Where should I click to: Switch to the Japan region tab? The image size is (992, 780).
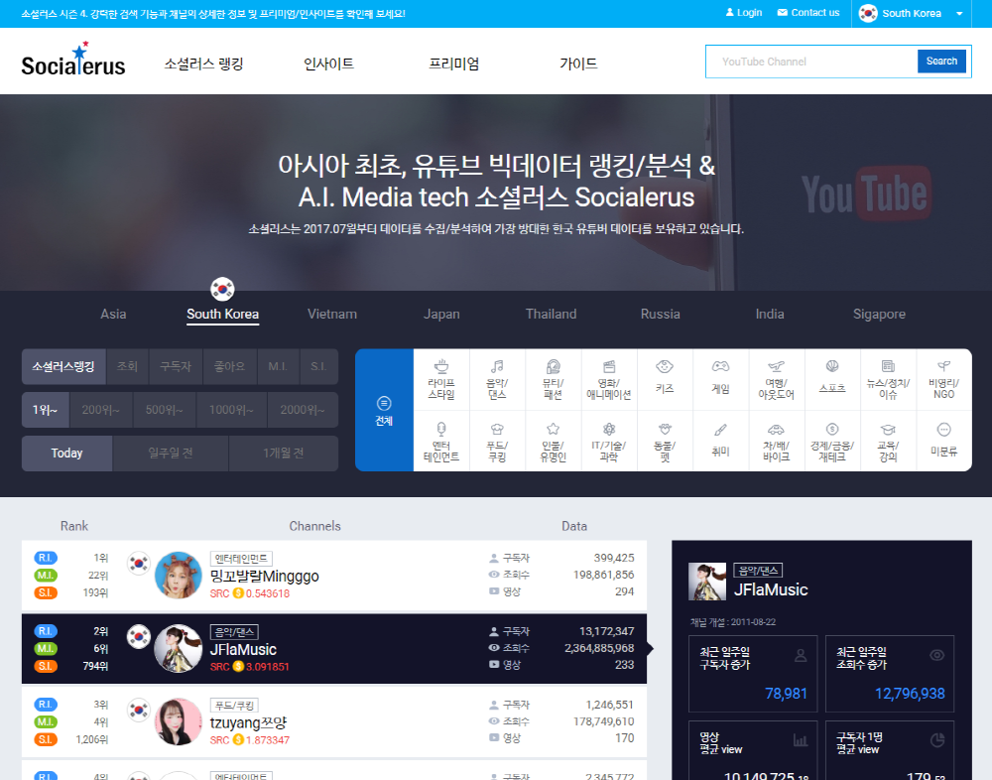441,314
